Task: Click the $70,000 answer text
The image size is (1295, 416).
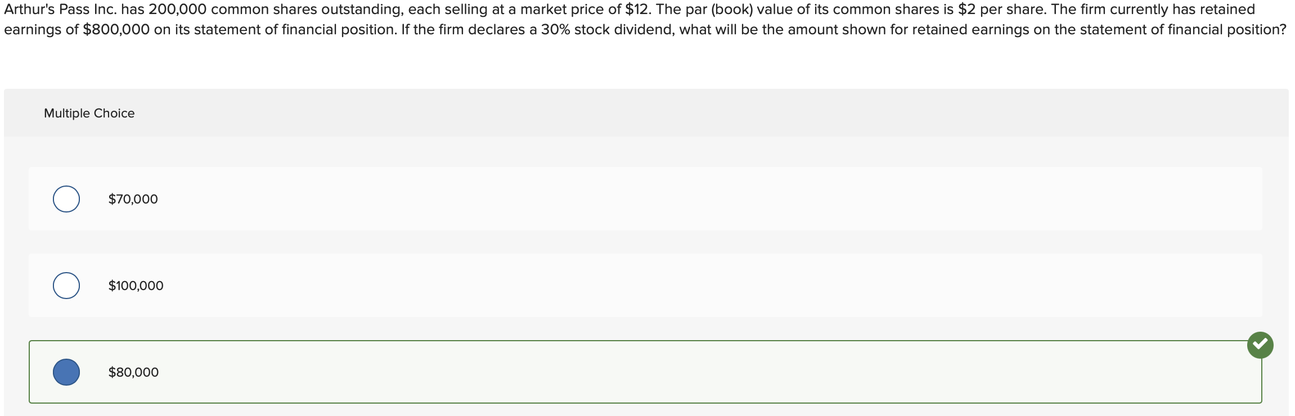Action: point(132,198)
